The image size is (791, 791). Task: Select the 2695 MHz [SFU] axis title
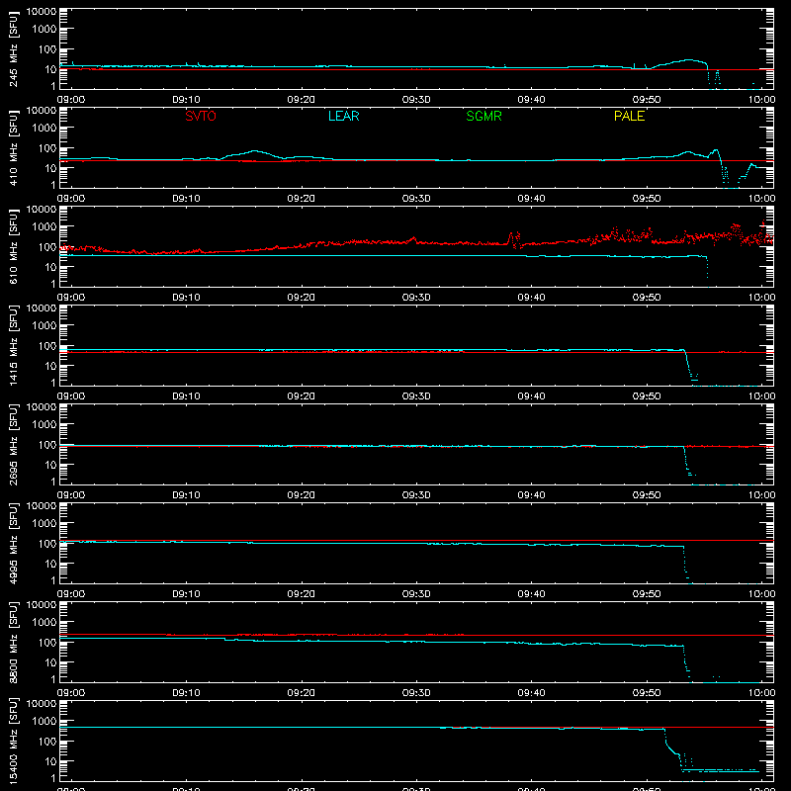coord(13,444)
